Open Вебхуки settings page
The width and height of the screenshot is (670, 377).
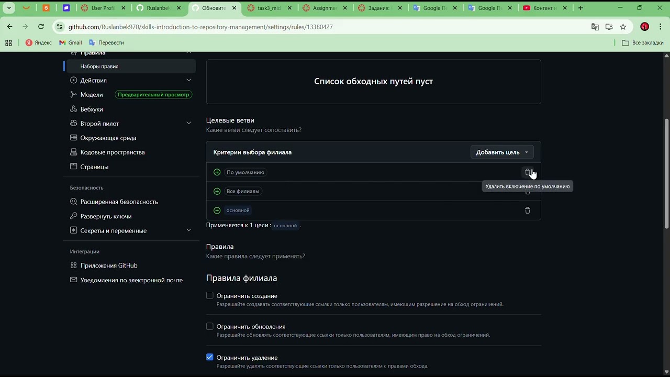[x=92, y=109]
